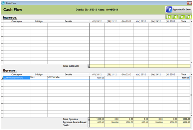Go to next period arrow

[x=182, y=17]
